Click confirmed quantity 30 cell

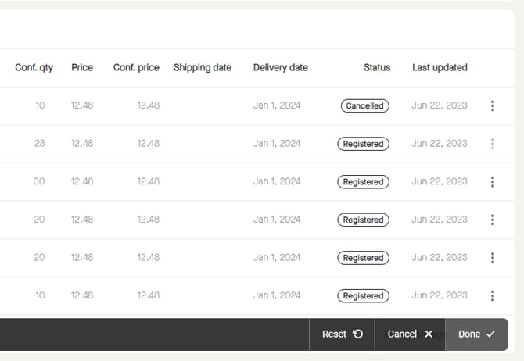coord(39,182)
